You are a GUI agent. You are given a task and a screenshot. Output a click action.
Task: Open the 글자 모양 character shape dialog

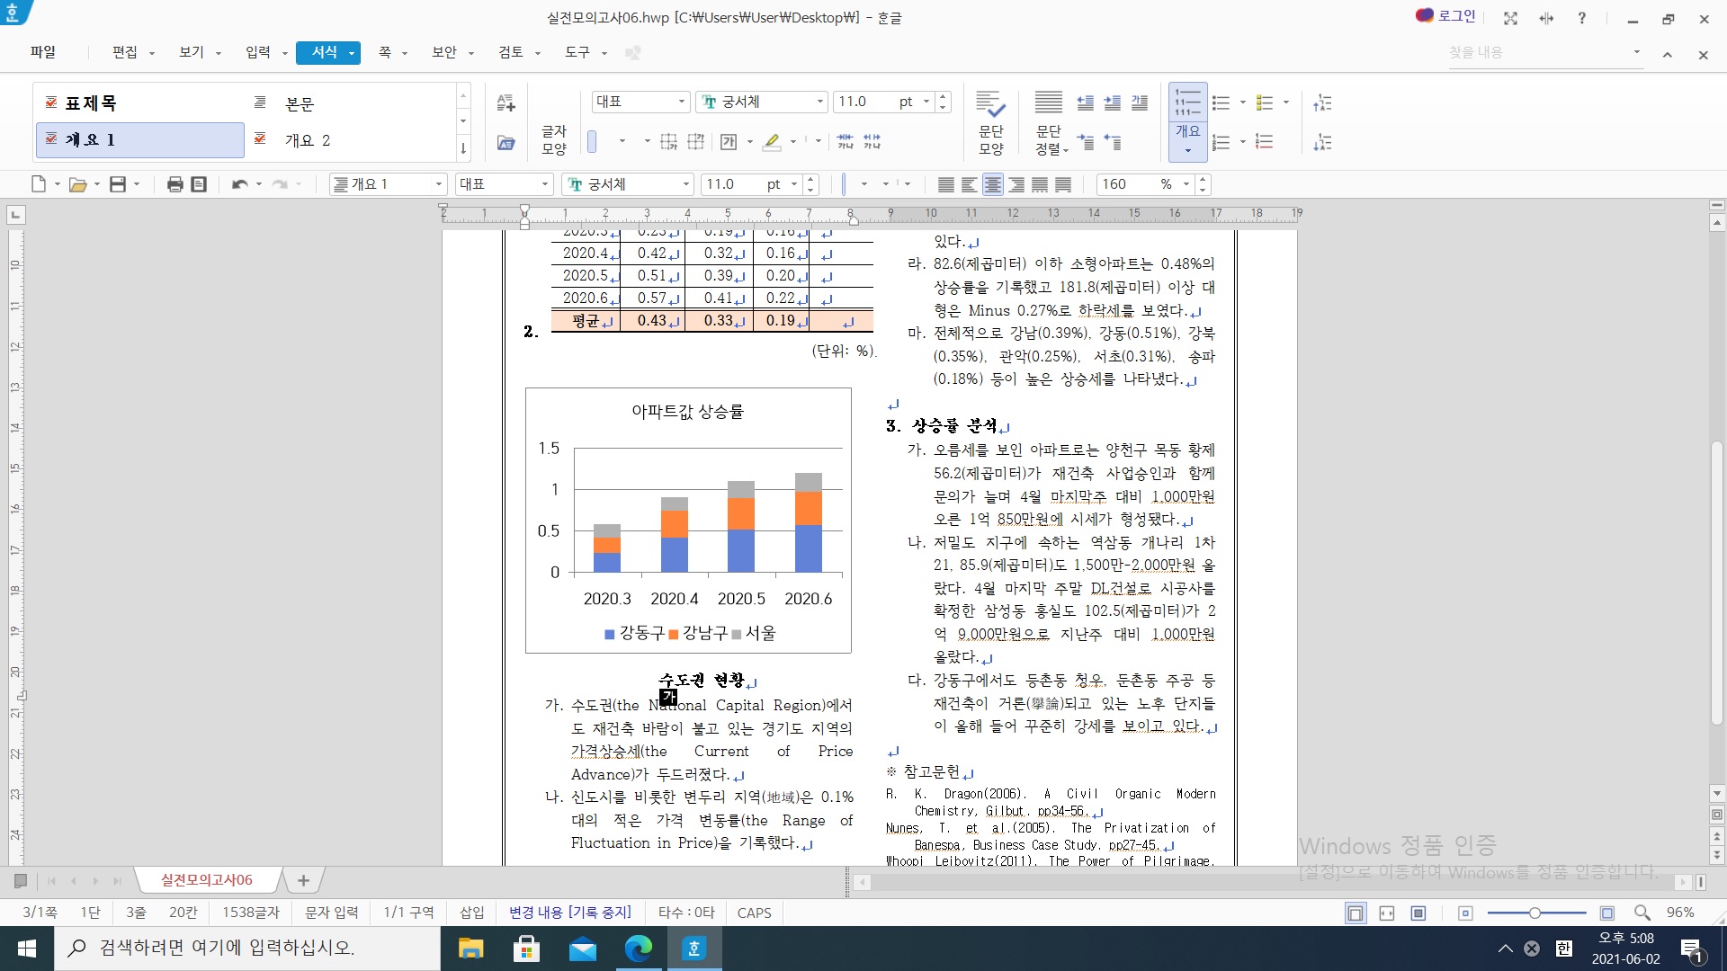pos(553,138)
